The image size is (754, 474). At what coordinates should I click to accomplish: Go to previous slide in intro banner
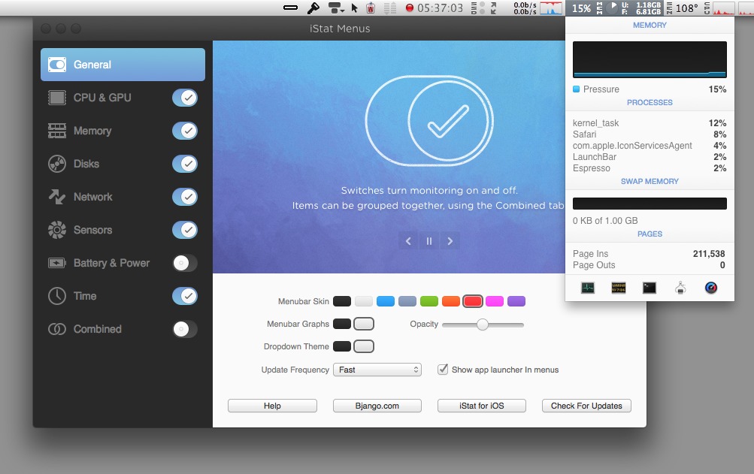click(408, 241)
